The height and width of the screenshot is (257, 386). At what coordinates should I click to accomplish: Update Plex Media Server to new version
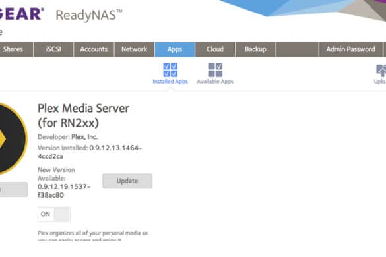coord(127,181)
